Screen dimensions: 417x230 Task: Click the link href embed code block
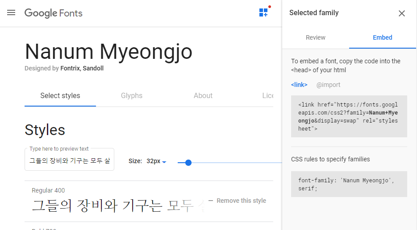coord(349,116)
